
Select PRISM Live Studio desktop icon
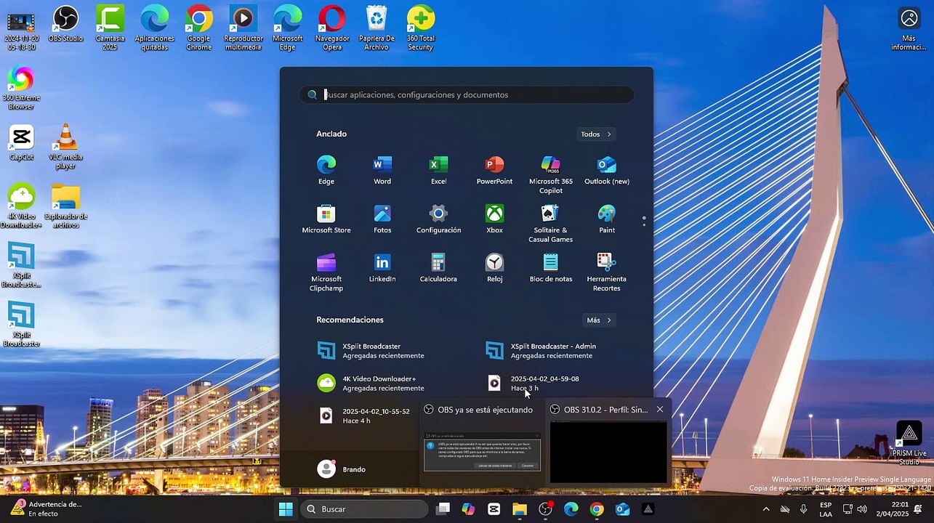click(909, 443)
